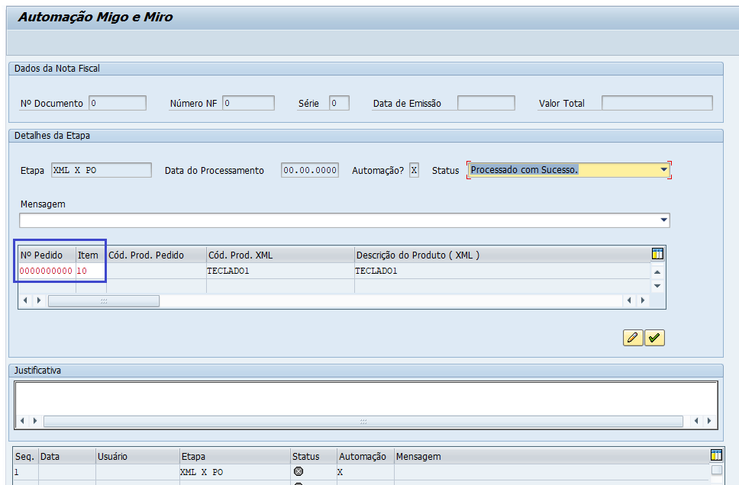
Task: Open the Mensagem dropdown list
Action: click(x=663, y=220)
